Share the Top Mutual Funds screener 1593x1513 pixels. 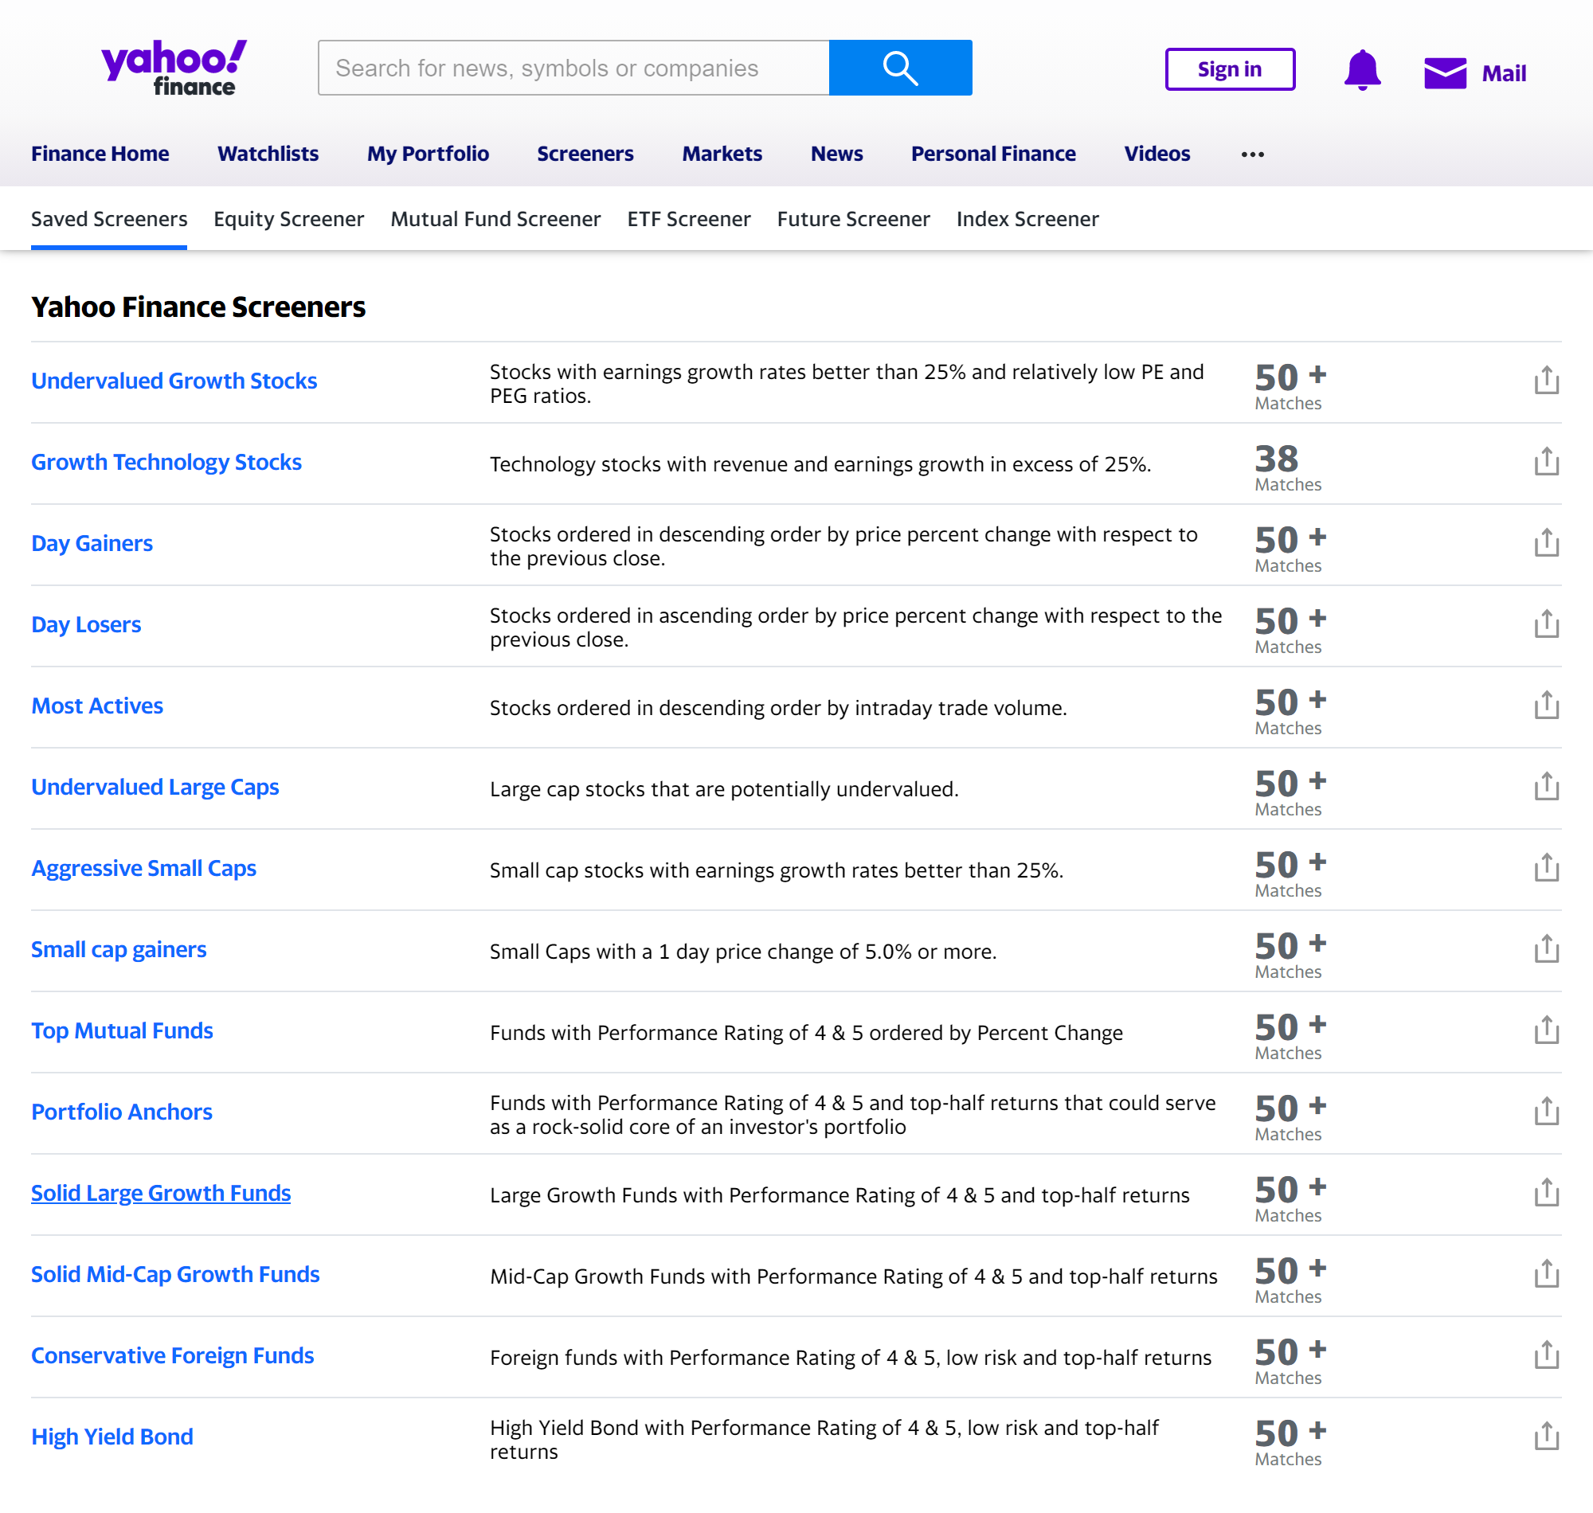[1546, 1030]
